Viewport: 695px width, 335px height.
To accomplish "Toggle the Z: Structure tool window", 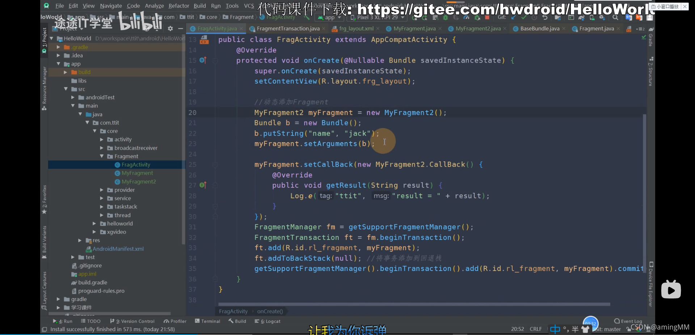I will point(651,71).
